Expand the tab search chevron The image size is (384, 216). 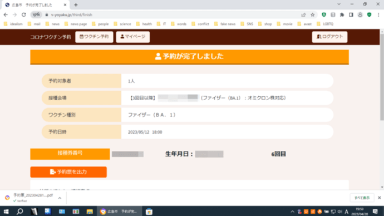(339, 4)
